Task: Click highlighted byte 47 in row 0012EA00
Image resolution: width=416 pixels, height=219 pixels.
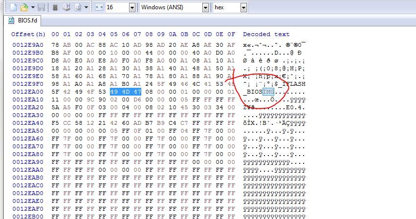Action: click(137, 92)
